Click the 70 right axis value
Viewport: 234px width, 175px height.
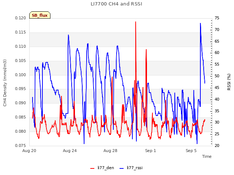(x=217, y=30)
